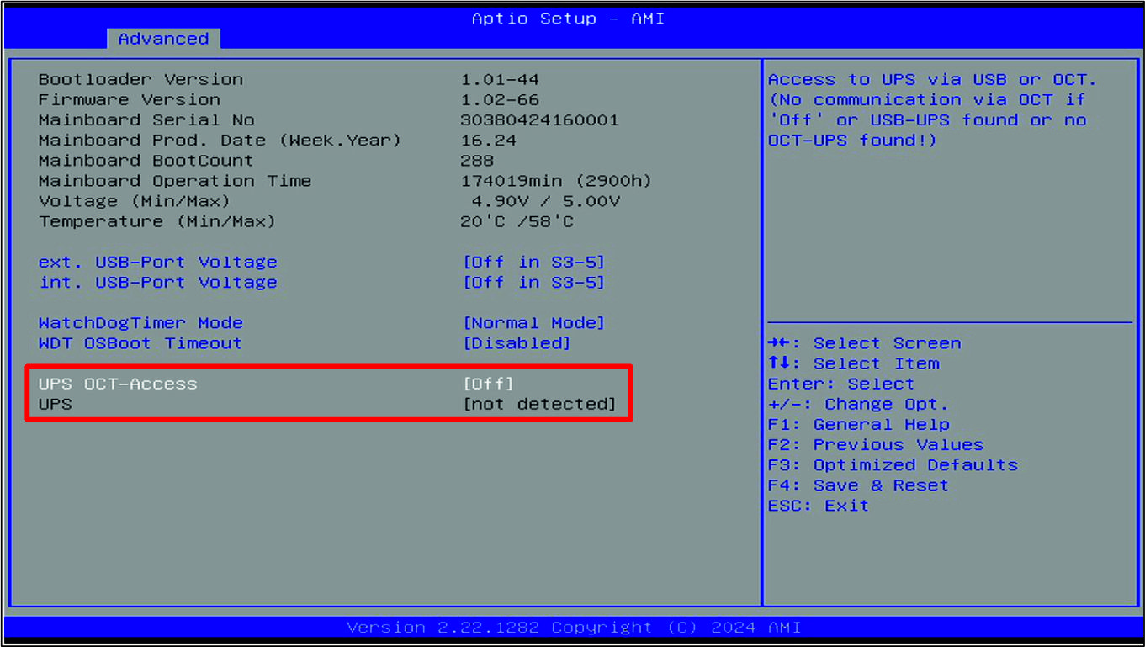1145x647 pixels.
Task: Switch ext. USB-Port Voltage off-state
Action: click(x=531, y=262)
